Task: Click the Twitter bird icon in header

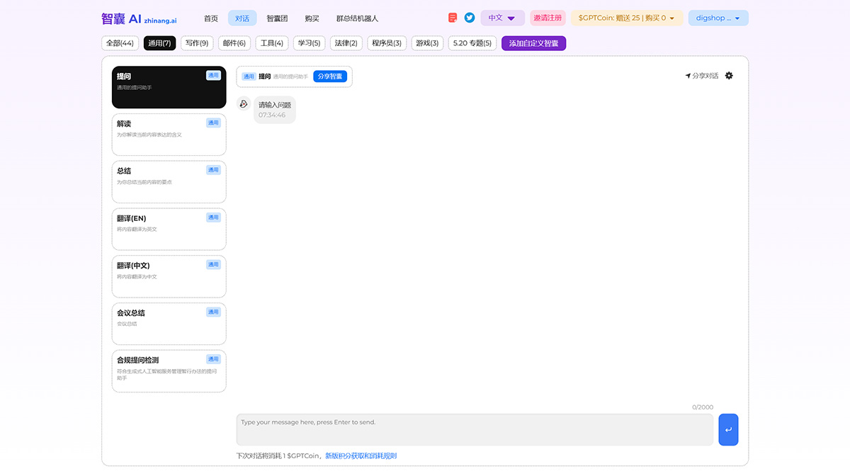Action: (x=469, y=17)
